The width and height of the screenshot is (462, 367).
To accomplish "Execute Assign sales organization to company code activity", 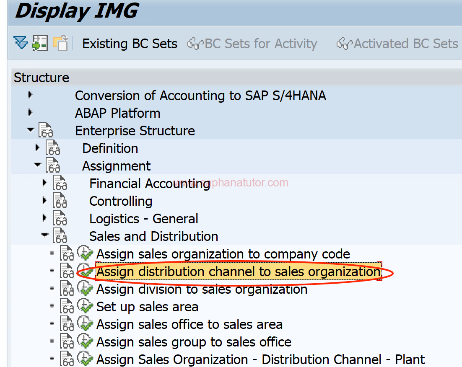I will pyautogui.click(x=85, y=253).
